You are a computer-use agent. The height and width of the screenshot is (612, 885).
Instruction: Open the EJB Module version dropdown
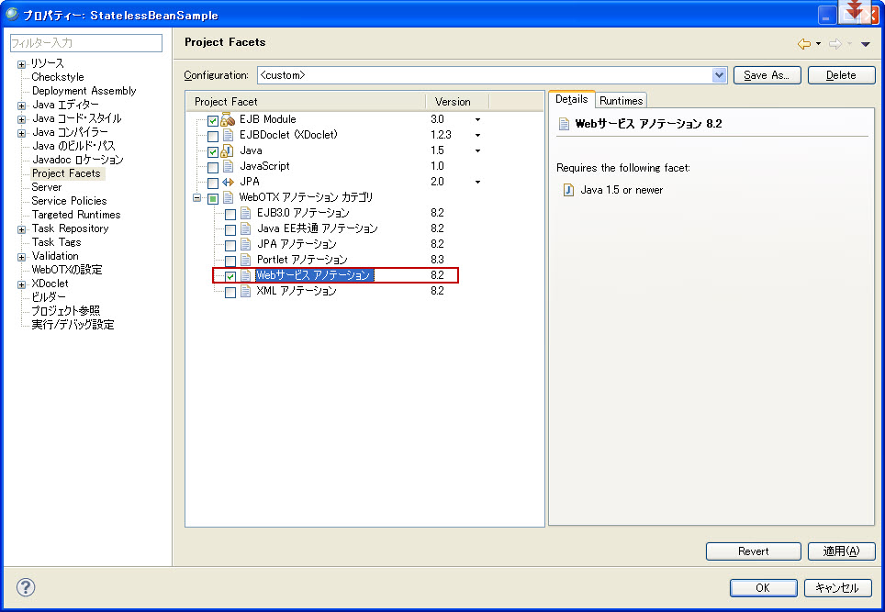(477, 119)
